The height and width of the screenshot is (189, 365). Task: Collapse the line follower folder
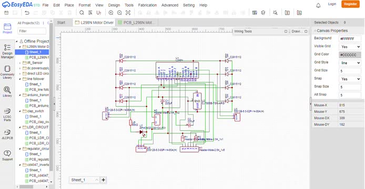(20, 79)
